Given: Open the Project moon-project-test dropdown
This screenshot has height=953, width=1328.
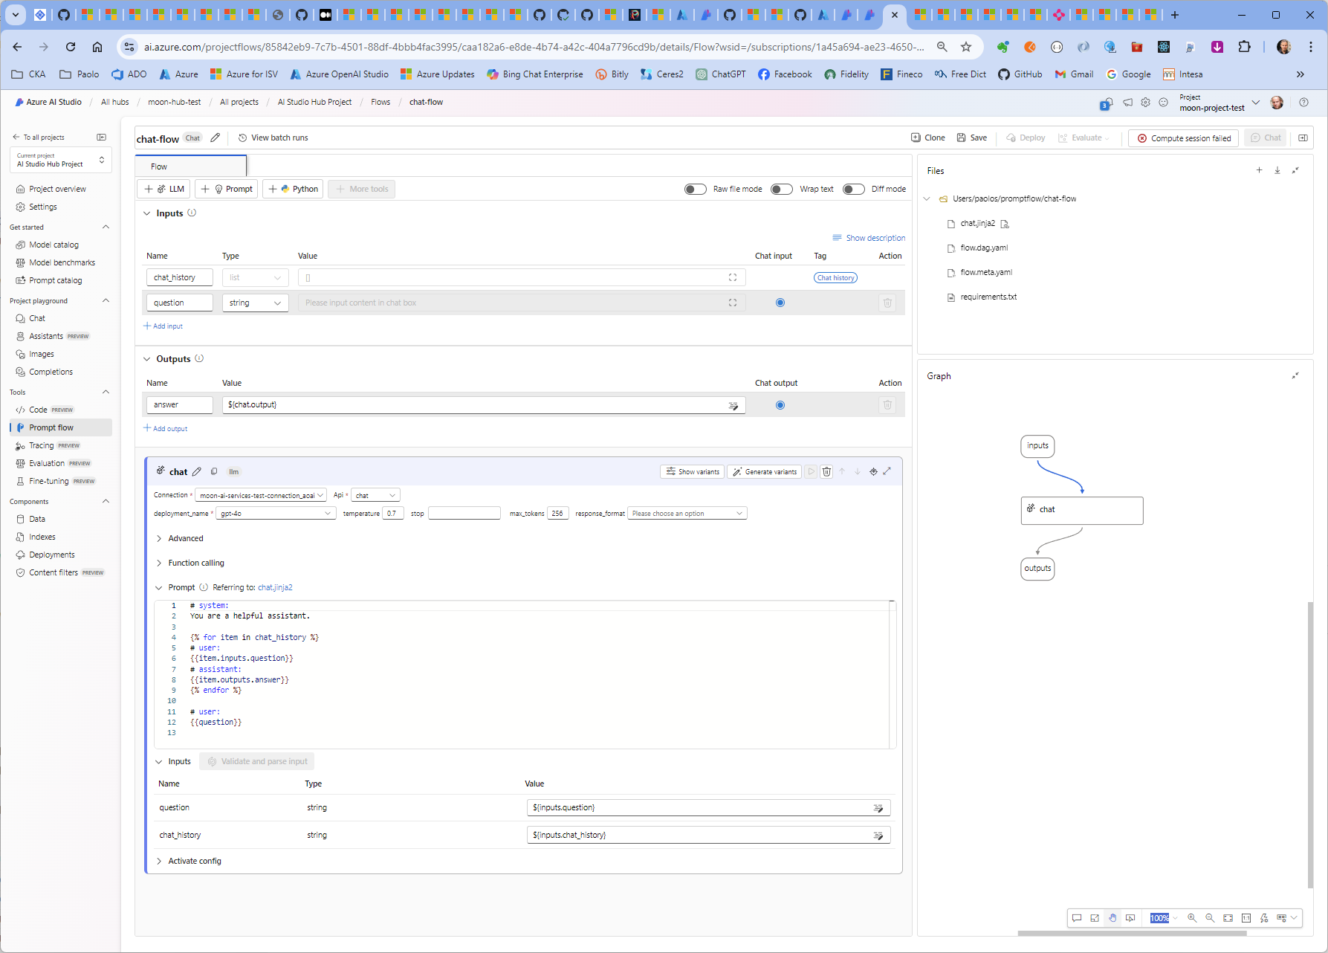Looking at the screenshot, I should pyautogui.click(x=1220, y=103).
